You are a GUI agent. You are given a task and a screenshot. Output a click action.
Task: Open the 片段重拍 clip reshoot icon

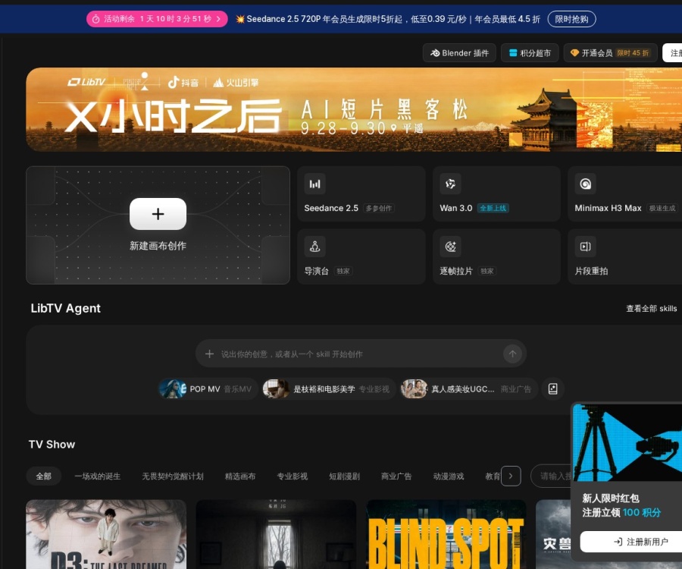click(586, 247)
